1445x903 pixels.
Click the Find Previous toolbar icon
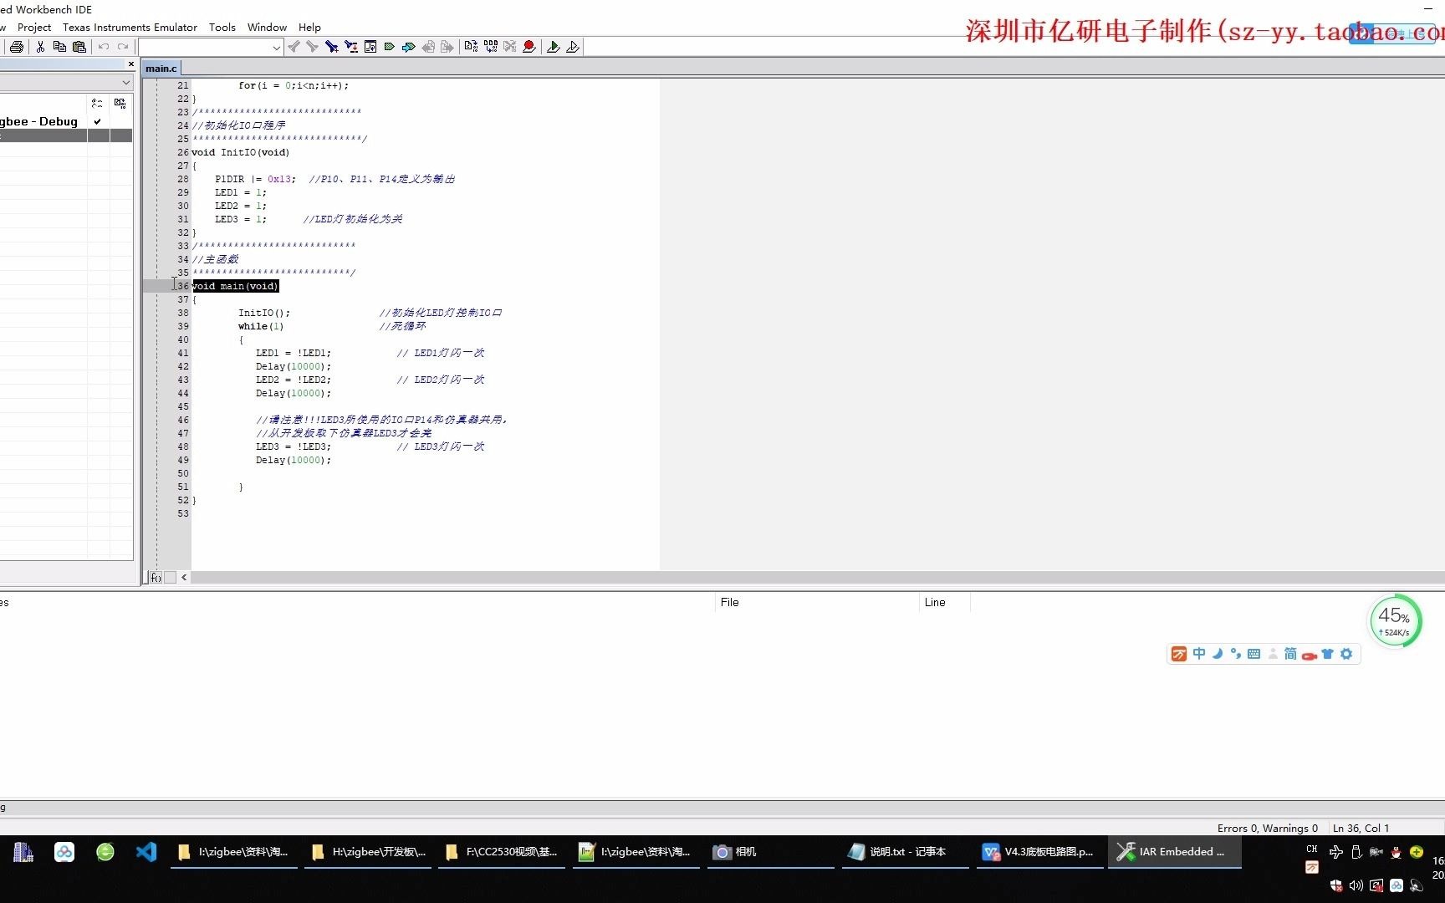pyautogui.click(x=294, y=47)
